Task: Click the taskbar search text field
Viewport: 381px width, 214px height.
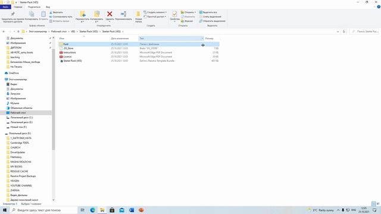Action: point(43,210)
